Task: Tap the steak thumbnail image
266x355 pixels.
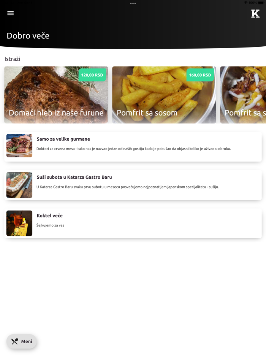Action: [19, 145]
